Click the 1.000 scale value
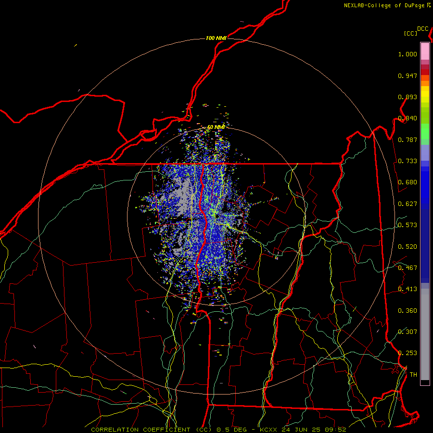The height and width of the screenshot is (433, 433). pos(408,54)
